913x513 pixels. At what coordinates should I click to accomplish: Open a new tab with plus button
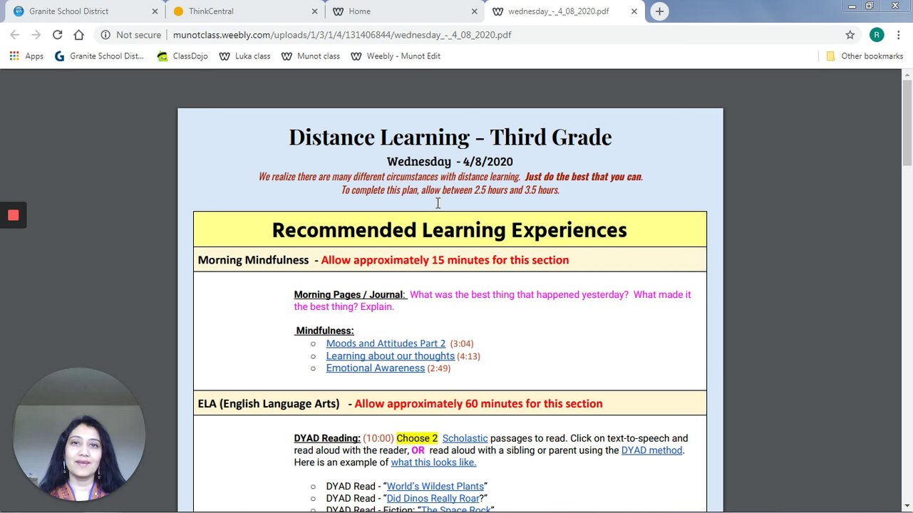coord(659,11)
